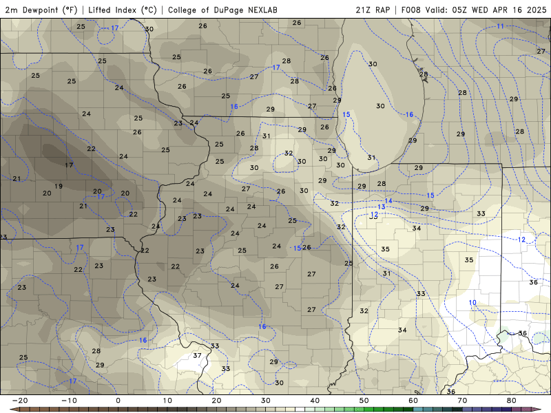This screenshot has width=551, height=413.
Task: Click the blue lifted index contour label 13
Action: tap(382, 207)
